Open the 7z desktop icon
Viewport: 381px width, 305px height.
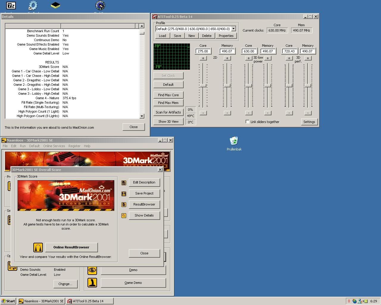11,5
